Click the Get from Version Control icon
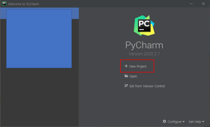210x127 pixels. coord(126,86)
